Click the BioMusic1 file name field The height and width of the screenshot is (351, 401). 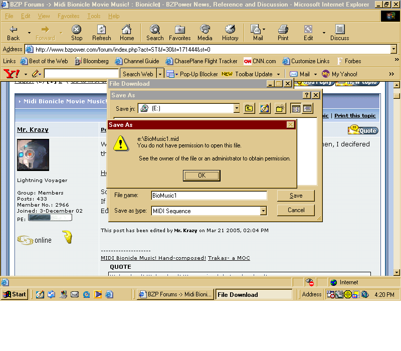[x=209, y=195]
